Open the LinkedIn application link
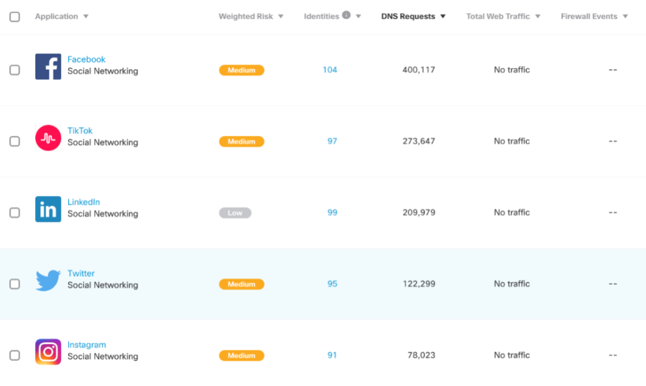The image size is (646, 386). [x=83, y=202]
